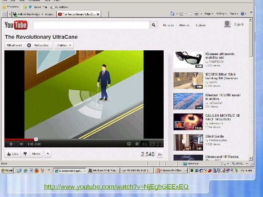263x197 pixels.
Task: Open the Page menu
Action: (x=209, y=14)
